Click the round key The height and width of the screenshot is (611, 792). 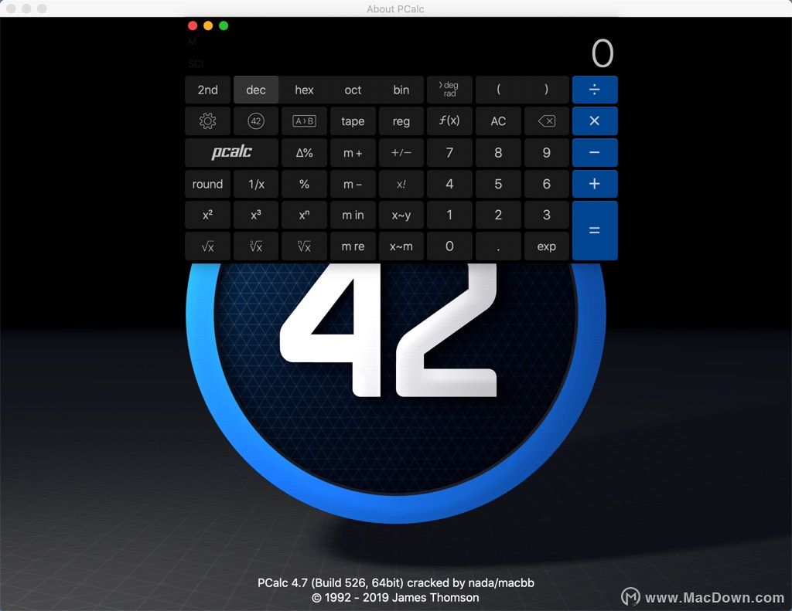(x=207, y=184)
